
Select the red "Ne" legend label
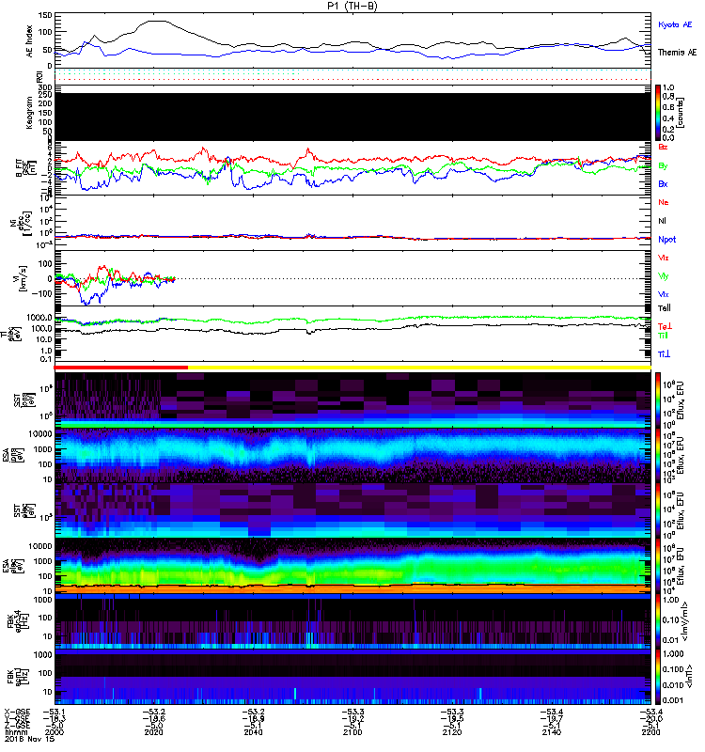point(664,202)
